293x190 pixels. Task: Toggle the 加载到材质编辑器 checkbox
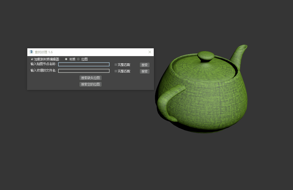32,59
